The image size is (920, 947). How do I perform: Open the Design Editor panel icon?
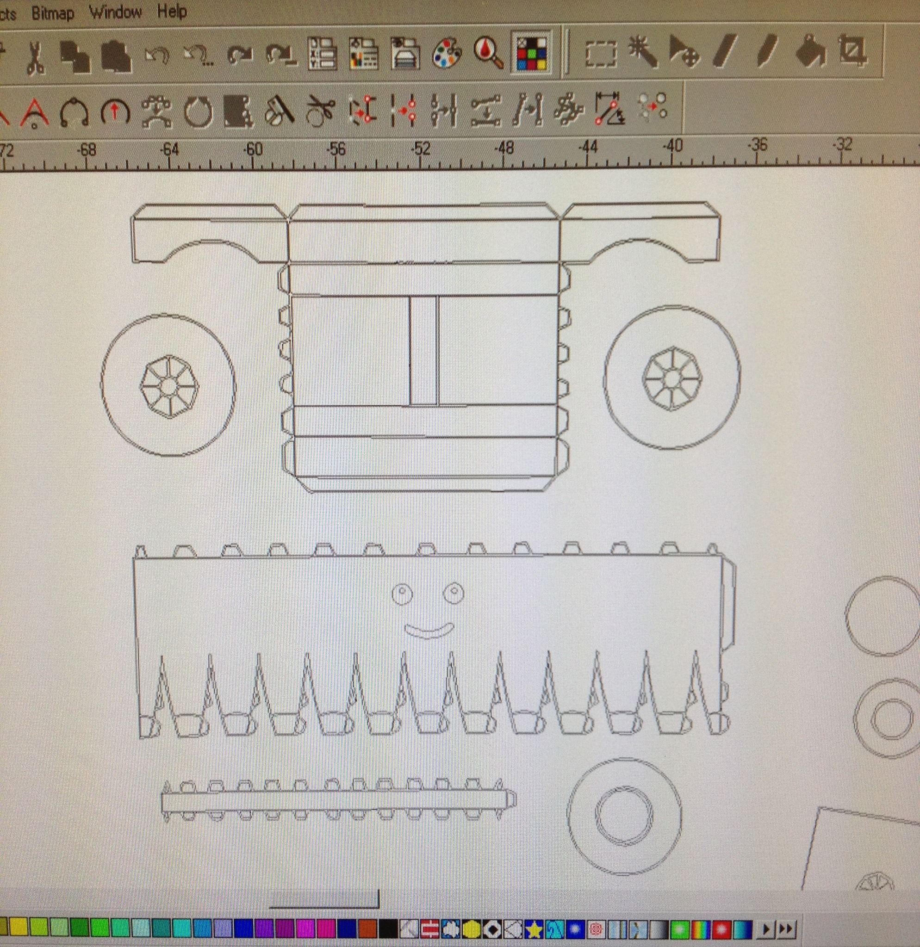(363, 53)
